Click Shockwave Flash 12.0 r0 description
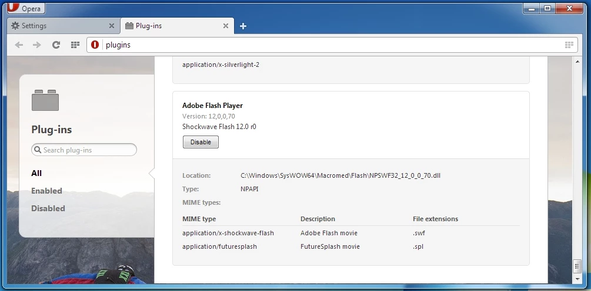This screenshot has width=591, height=291. 219,127
